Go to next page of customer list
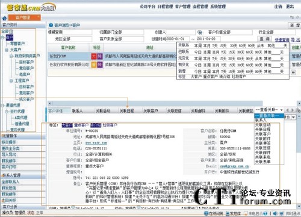Image resolution: width=301 pixels, height=217 pixels. pos(293,72)
